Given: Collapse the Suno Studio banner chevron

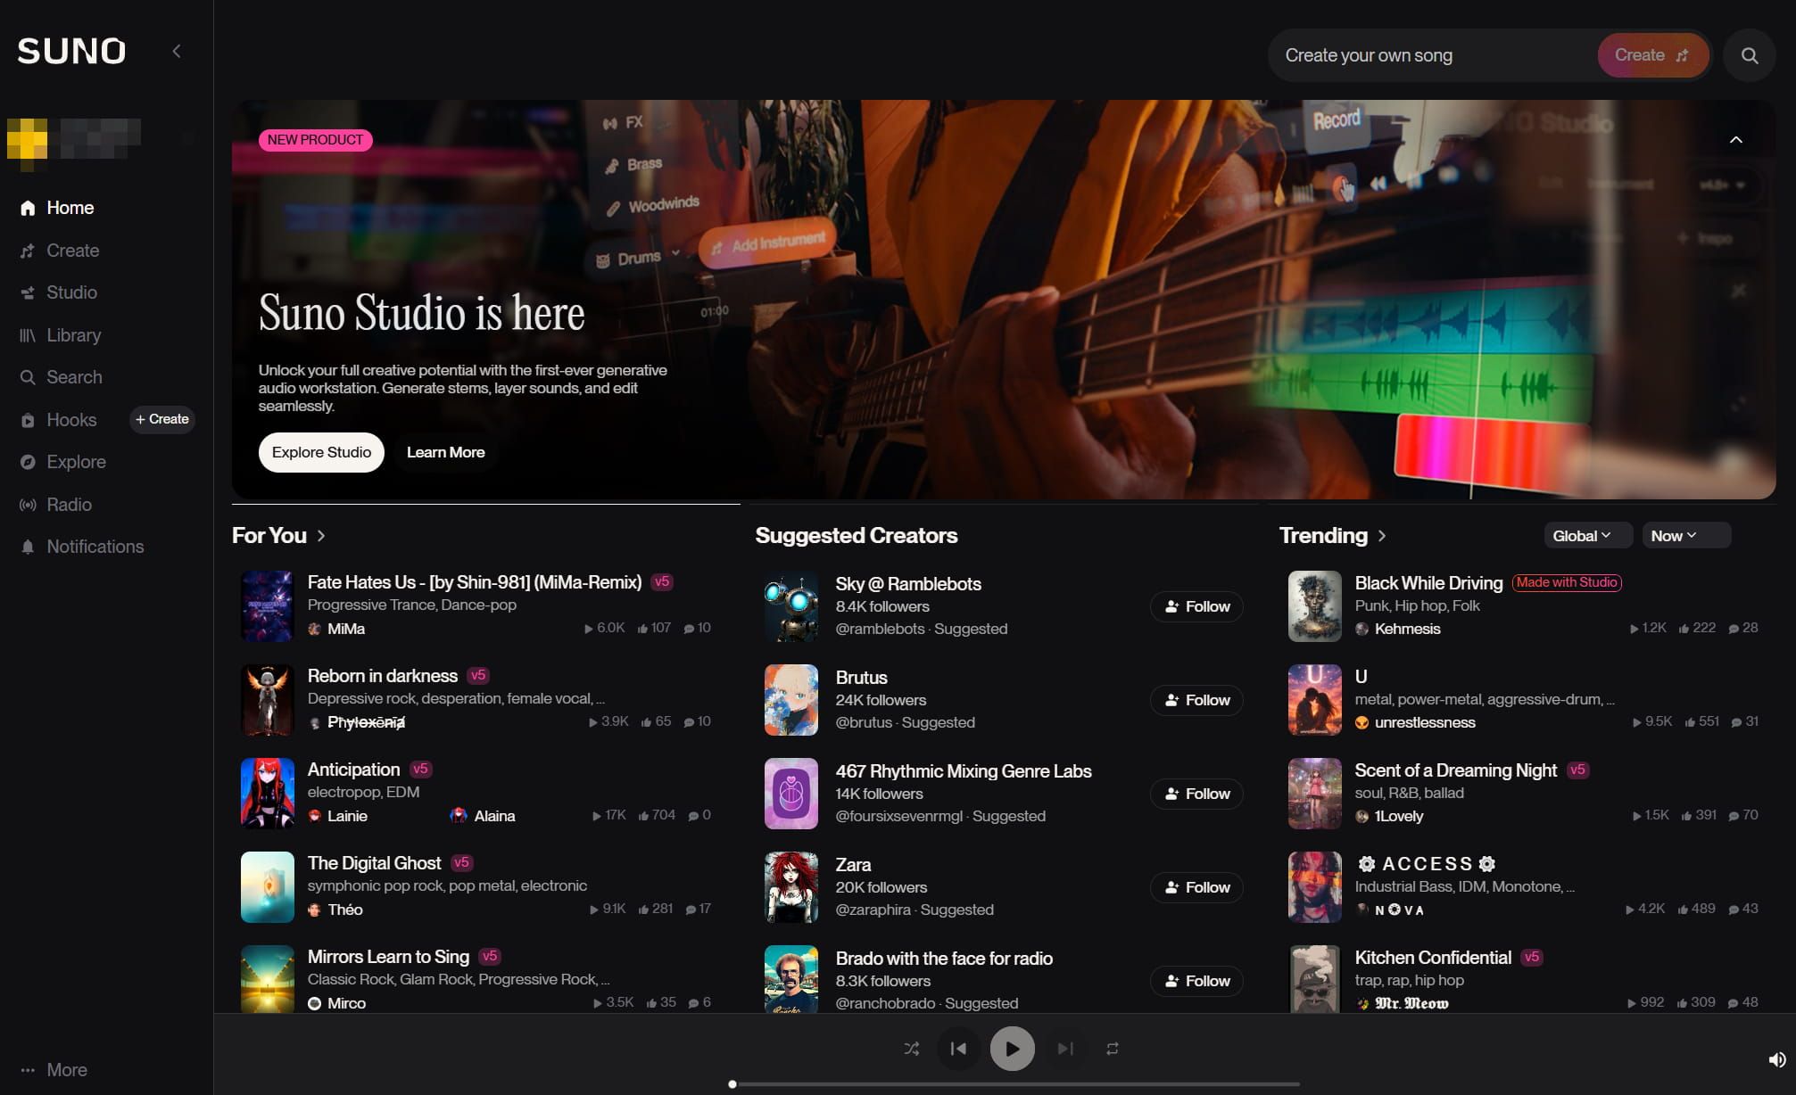Looking at the screenshot, I should (1735, 140).
